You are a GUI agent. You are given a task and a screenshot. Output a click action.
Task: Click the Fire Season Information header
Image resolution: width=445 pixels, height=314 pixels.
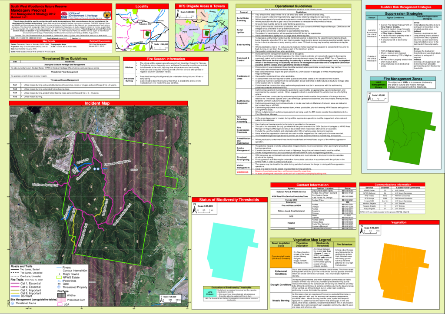pyautogui.click(x=166, y=59)
